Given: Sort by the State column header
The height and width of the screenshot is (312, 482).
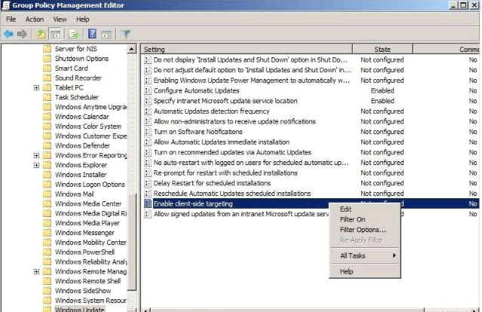Looking at the screenshot, I should pos(382,49).
